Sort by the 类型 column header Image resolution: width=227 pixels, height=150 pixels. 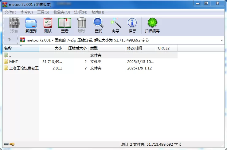coord(107,48)
